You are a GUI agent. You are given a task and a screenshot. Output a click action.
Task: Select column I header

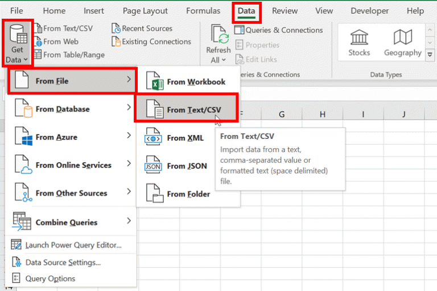[x=363, y=114]
